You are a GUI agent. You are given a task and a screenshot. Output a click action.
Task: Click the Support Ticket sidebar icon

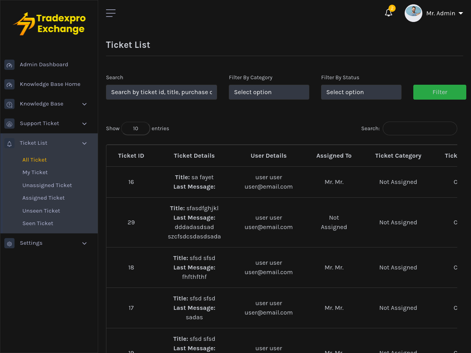[x=9, y=124]
